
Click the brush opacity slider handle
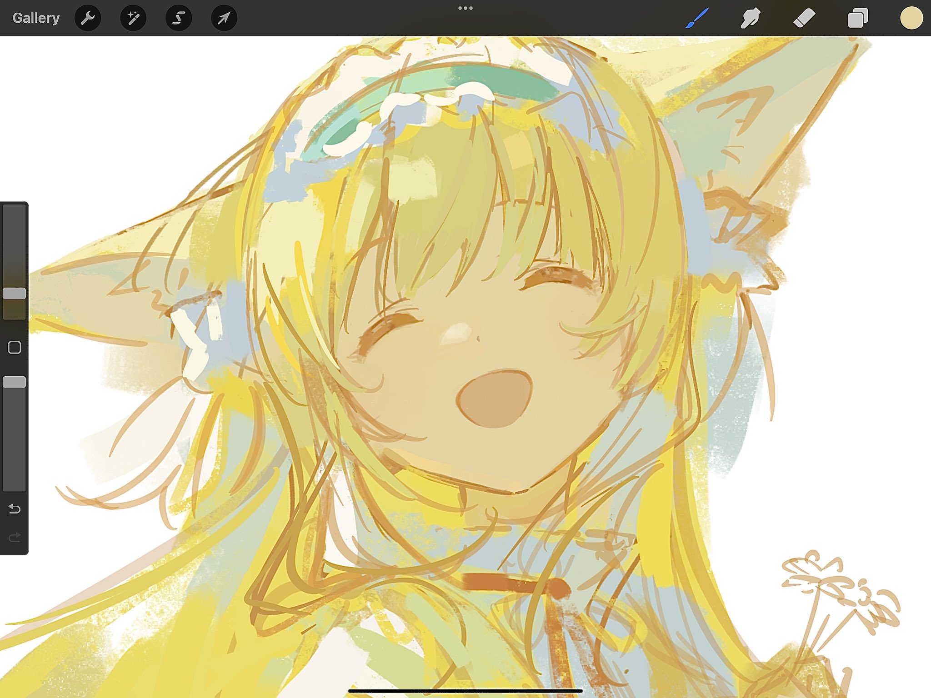pos(14,382)
